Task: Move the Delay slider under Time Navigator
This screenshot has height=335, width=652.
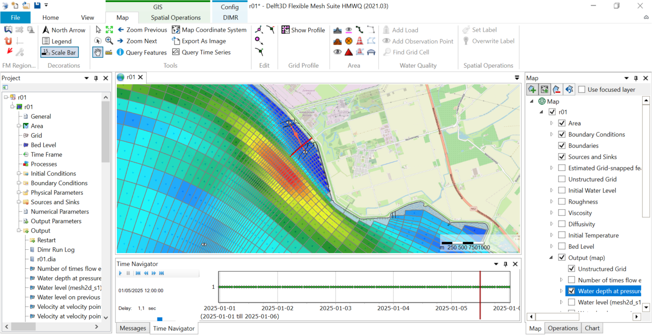Action: pyautogui.click(x=160, y=319)
